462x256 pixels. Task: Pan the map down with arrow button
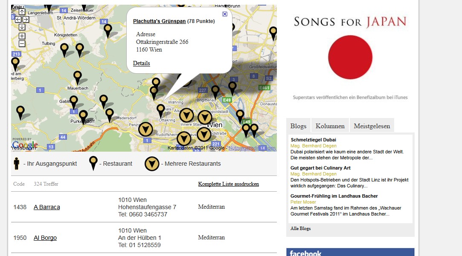coord(22,27)
